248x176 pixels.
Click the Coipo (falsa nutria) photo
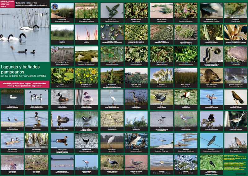click(x=211, y=76)
